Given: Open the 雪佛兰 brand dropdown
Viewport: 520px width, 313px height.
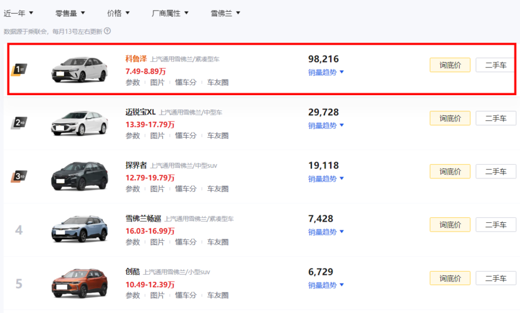Looking at the screenshot, I should tap(225, 13).
